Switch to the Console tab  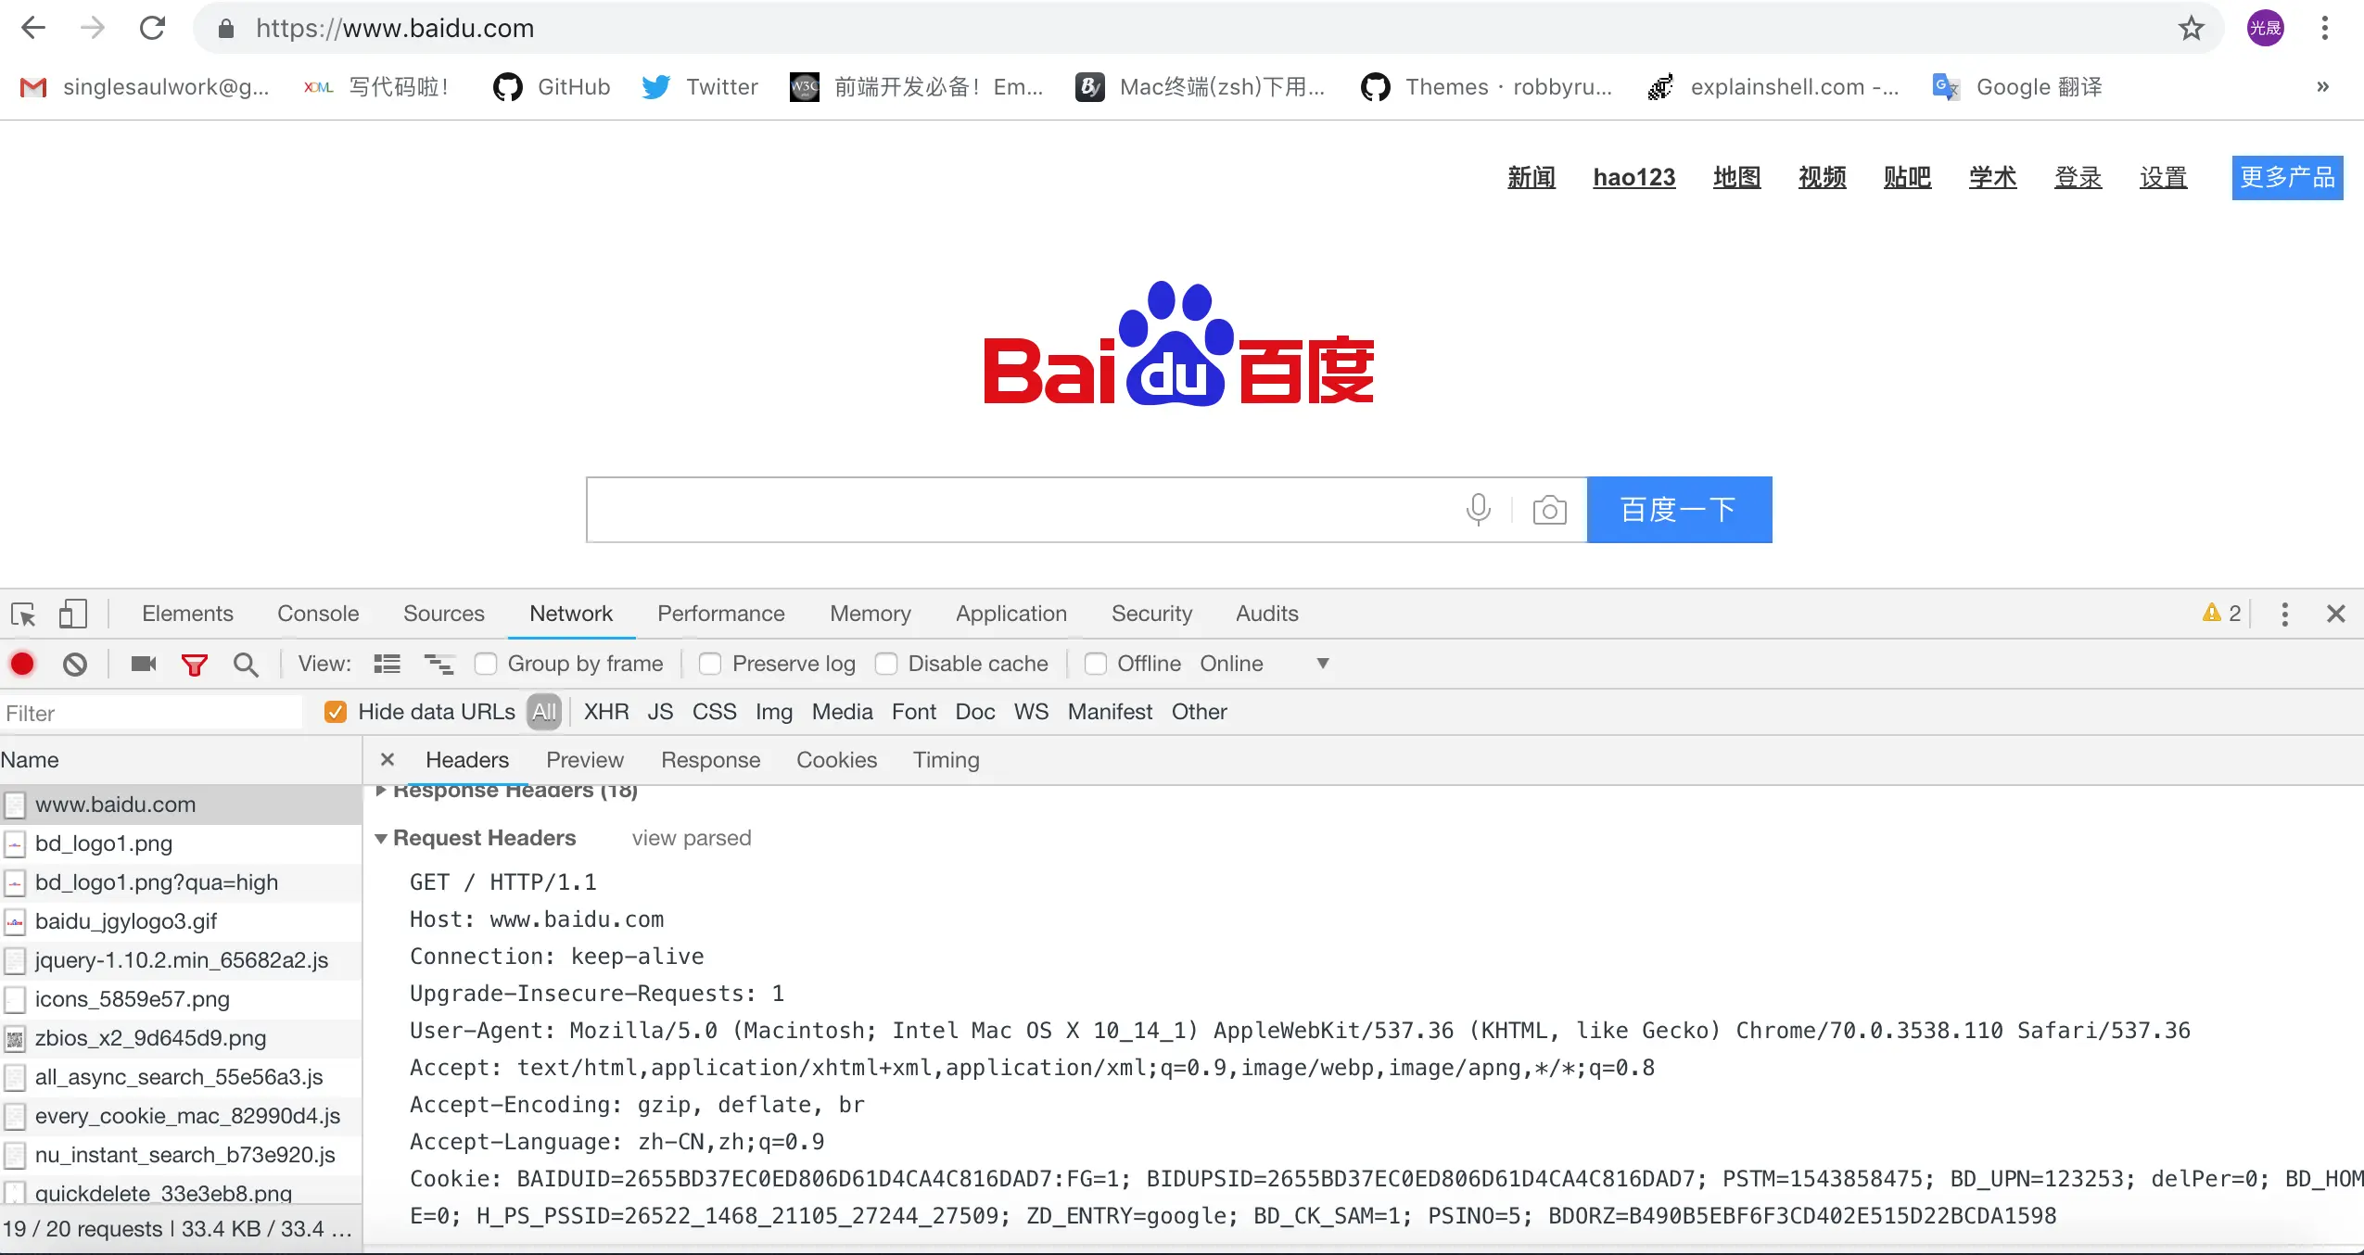tap(317, 614)
